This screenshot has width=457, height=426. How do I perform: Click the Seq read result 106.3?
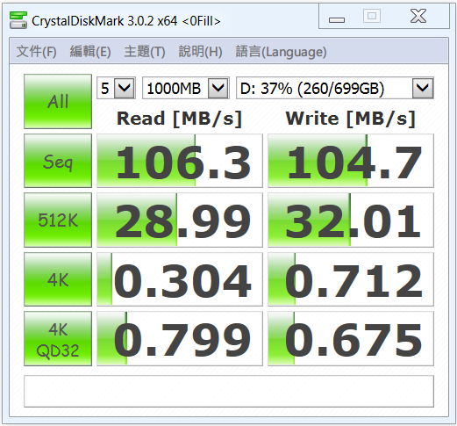coord(180,161)
